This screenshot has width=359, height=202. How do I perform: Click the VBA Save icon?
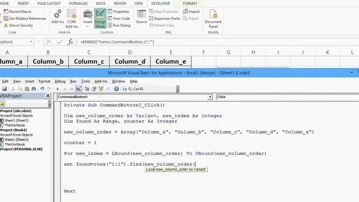coord(4,89)
